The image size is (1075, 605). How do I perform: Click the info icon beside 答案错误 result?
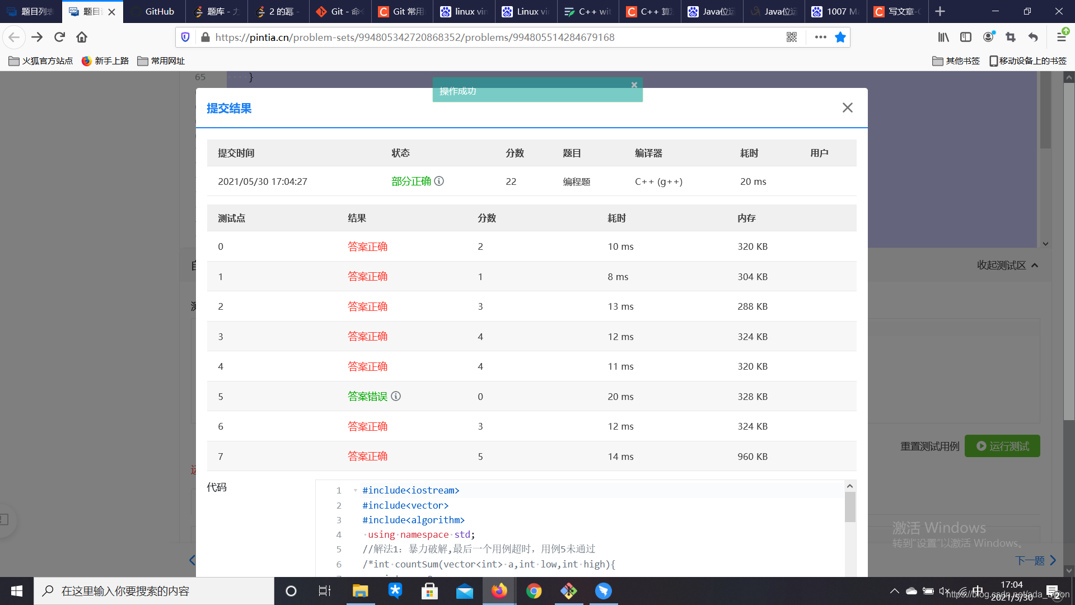pos(396,396)
